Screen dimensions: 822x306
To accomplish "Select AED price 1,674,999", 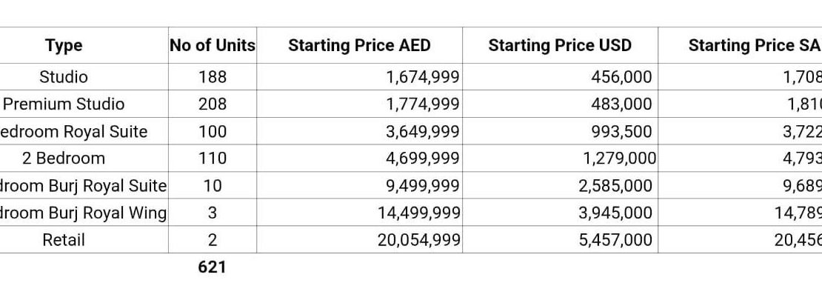I will click(x=423, y=77).
